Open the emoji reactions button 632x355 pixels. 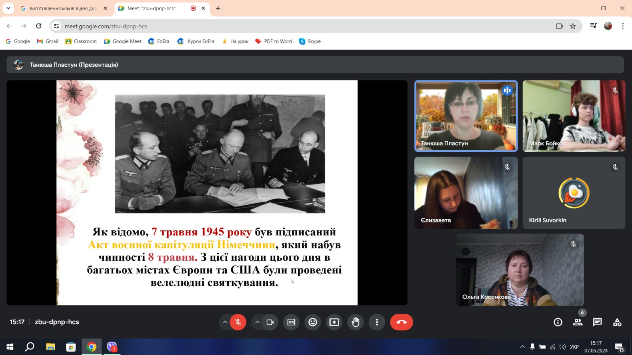tap(313, 322)
